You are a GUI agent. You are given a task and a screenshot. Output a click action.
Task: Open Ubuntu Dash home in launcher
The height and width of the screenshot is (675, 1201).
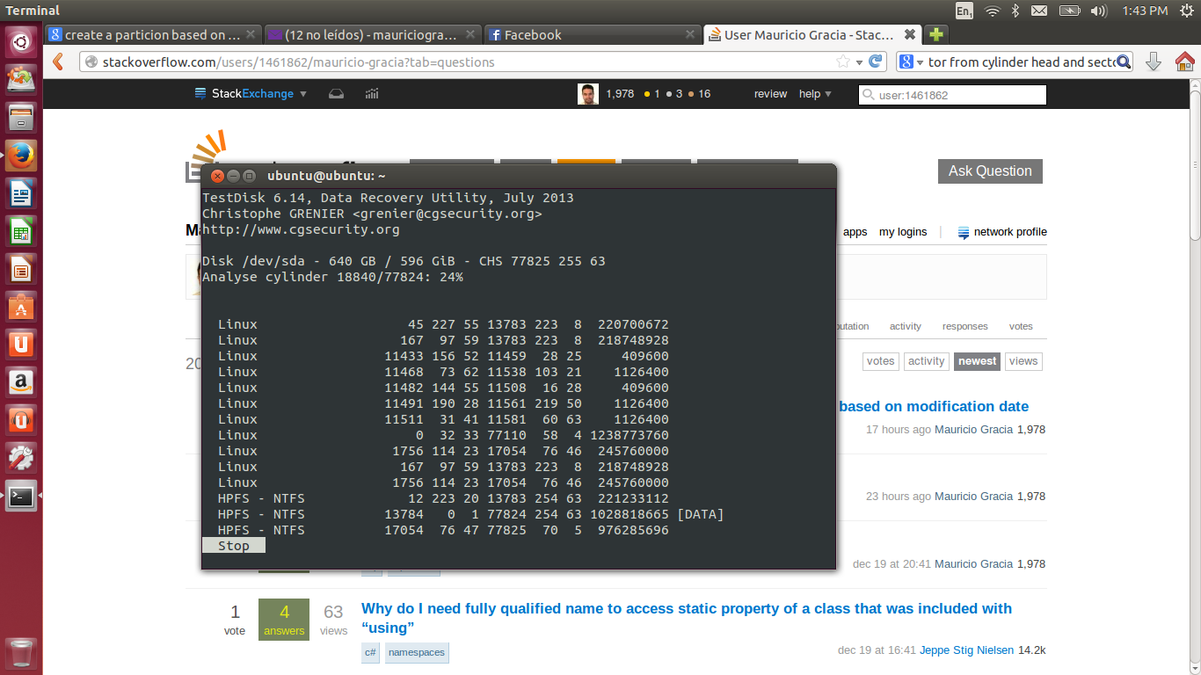pos(21,40)
